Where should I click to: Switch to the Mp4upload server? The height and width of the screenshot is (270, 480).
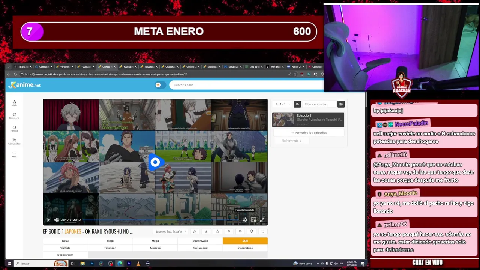[200, 248]
